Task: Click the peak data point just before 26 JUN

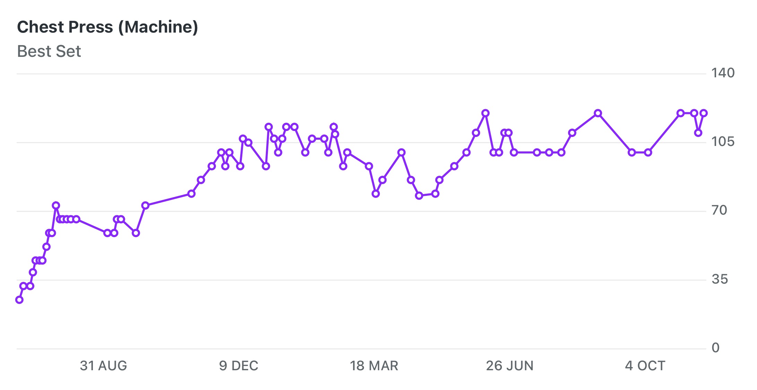Action: point(486,113)
